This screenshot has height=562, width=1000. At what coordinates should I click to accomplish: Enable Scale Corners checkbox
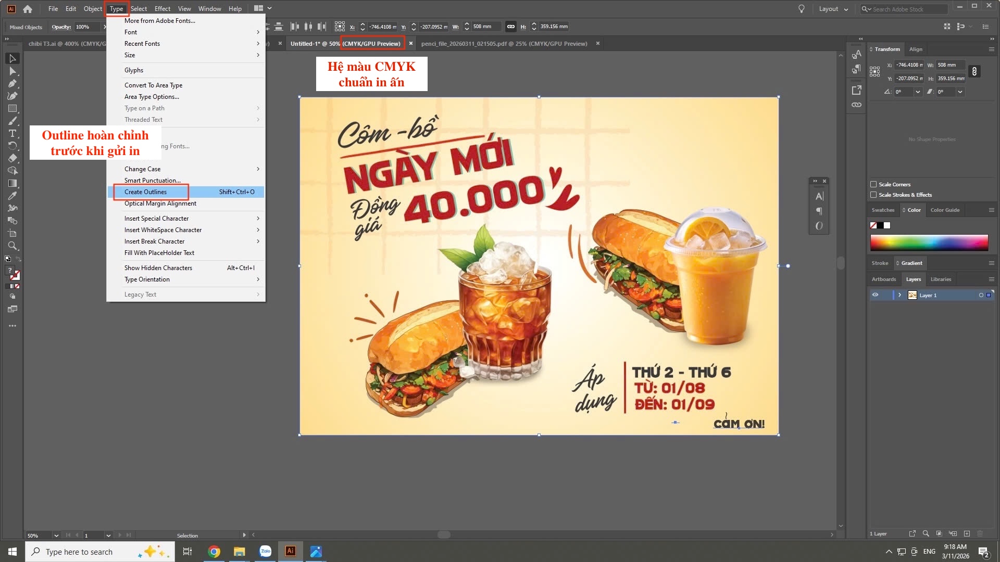873,184
